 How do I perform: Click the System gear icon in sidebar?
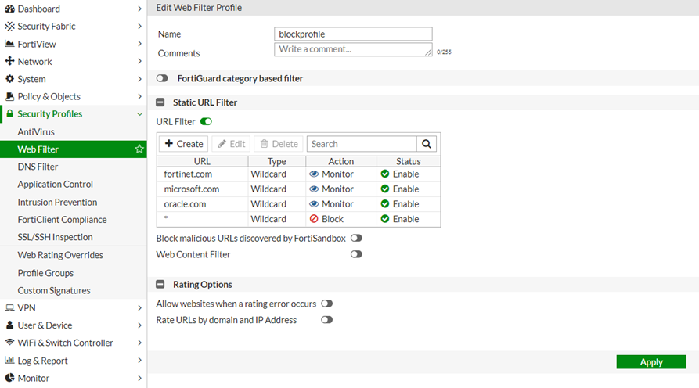click(10, 79)
